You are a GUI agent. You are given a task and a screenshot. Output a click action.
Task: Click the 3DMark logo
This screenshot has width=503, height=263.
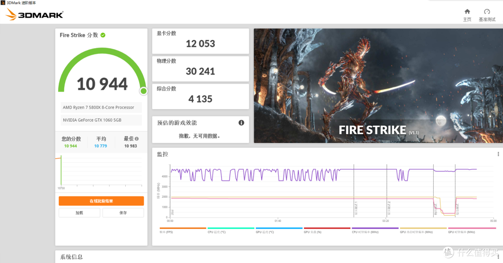(x=34, y=14)
